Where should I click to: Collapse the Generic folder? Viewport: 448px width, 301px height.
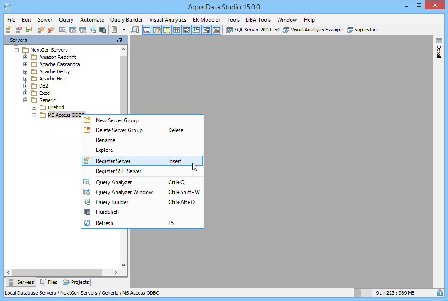pyautogui.click(x=26, y=100)
